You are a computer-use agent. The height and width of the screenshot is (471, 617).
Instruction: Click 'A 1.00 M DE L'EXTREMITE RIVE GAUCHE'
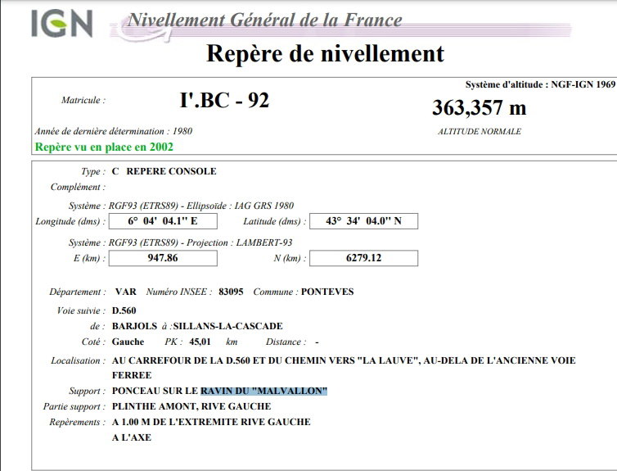click(x=211, y=422)
